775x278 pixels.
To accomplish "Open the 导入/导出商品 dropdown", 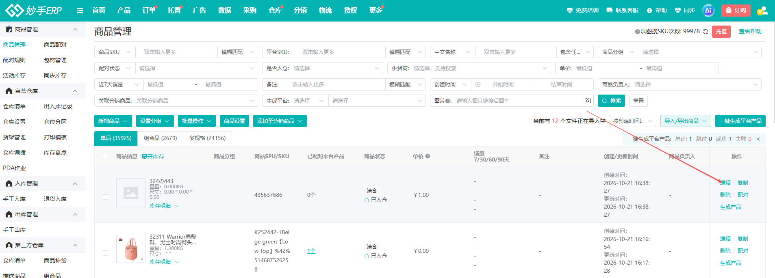I will (686, 121).
